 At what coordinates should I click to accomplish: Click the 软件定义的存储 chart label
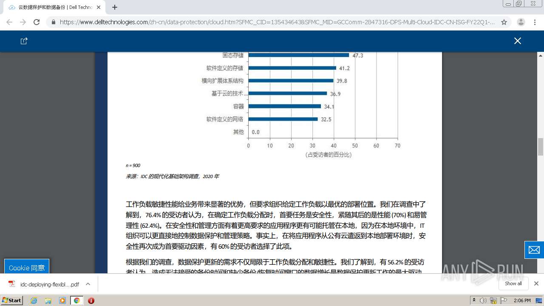(225, 68)
